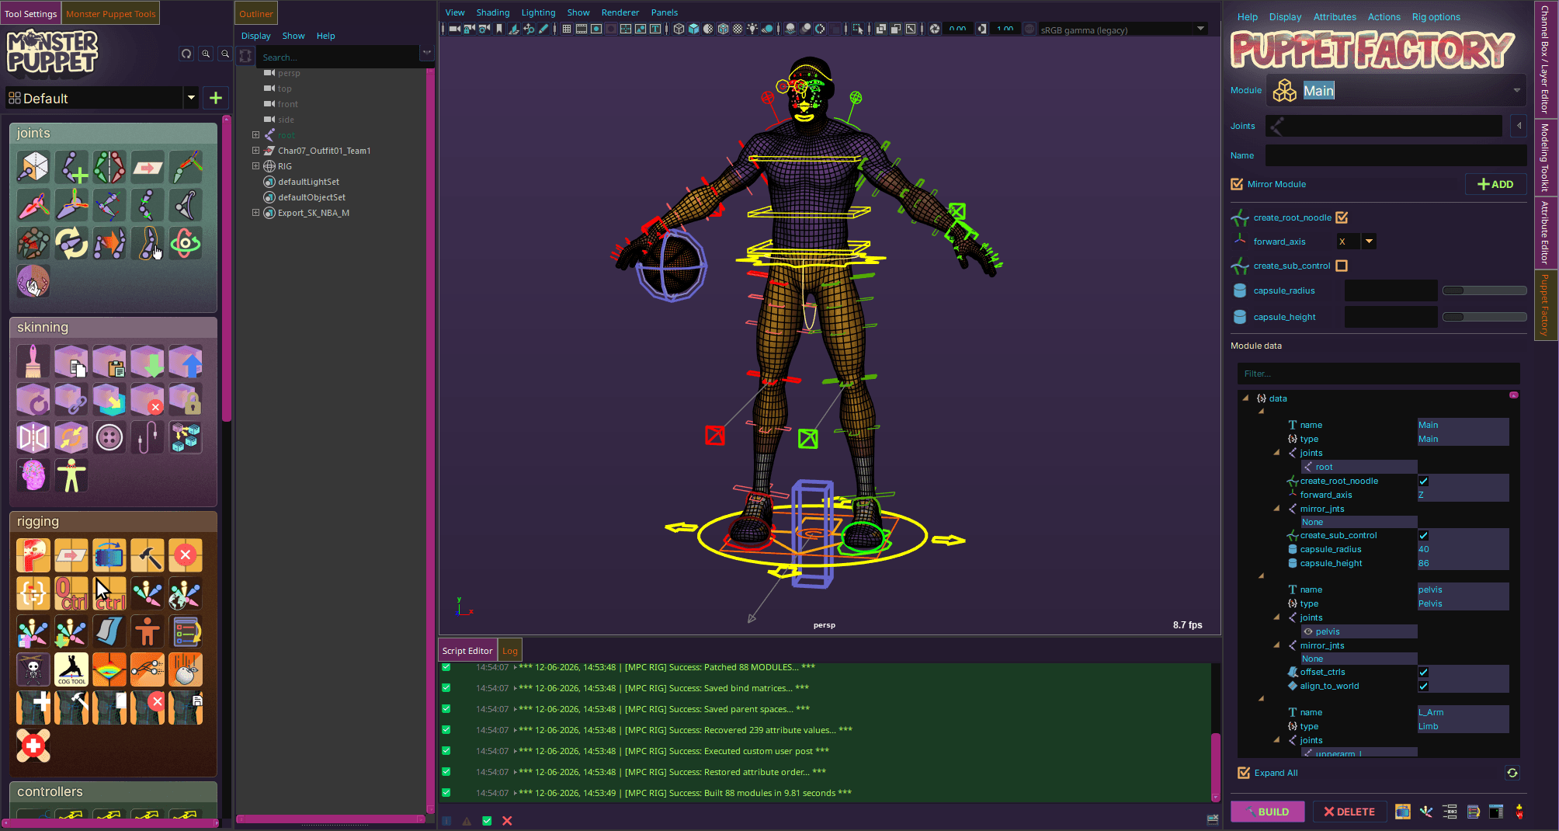Enable the create_sub_control checkbox in module options
Screen dimensions: 1559x831
point(1342,266)
